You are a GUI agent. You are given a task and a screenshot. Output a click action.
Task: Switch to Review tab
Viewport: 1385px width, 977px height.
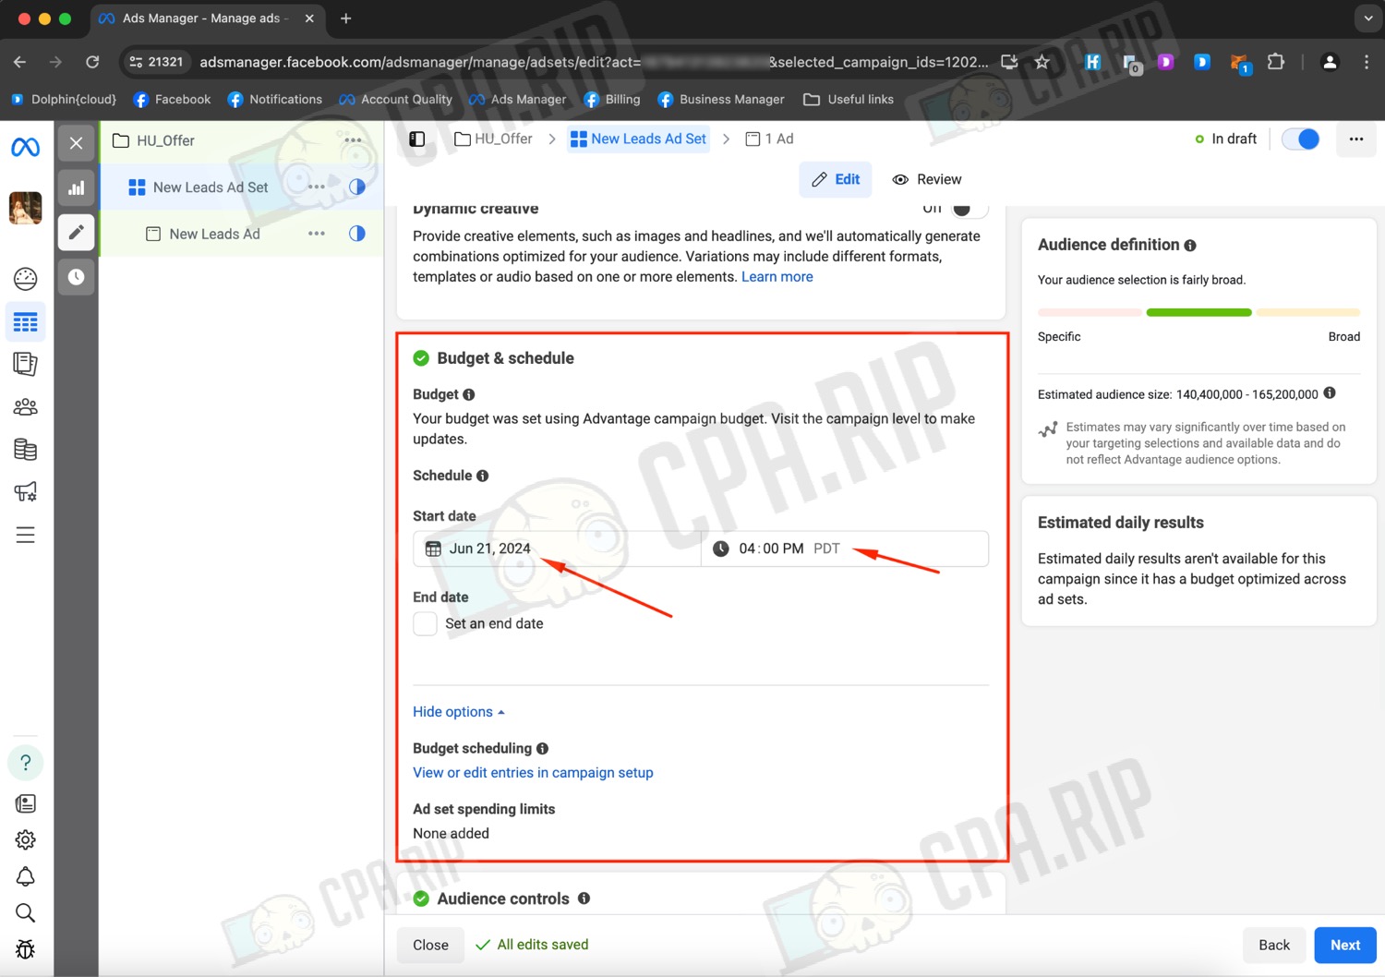point(927,179)
